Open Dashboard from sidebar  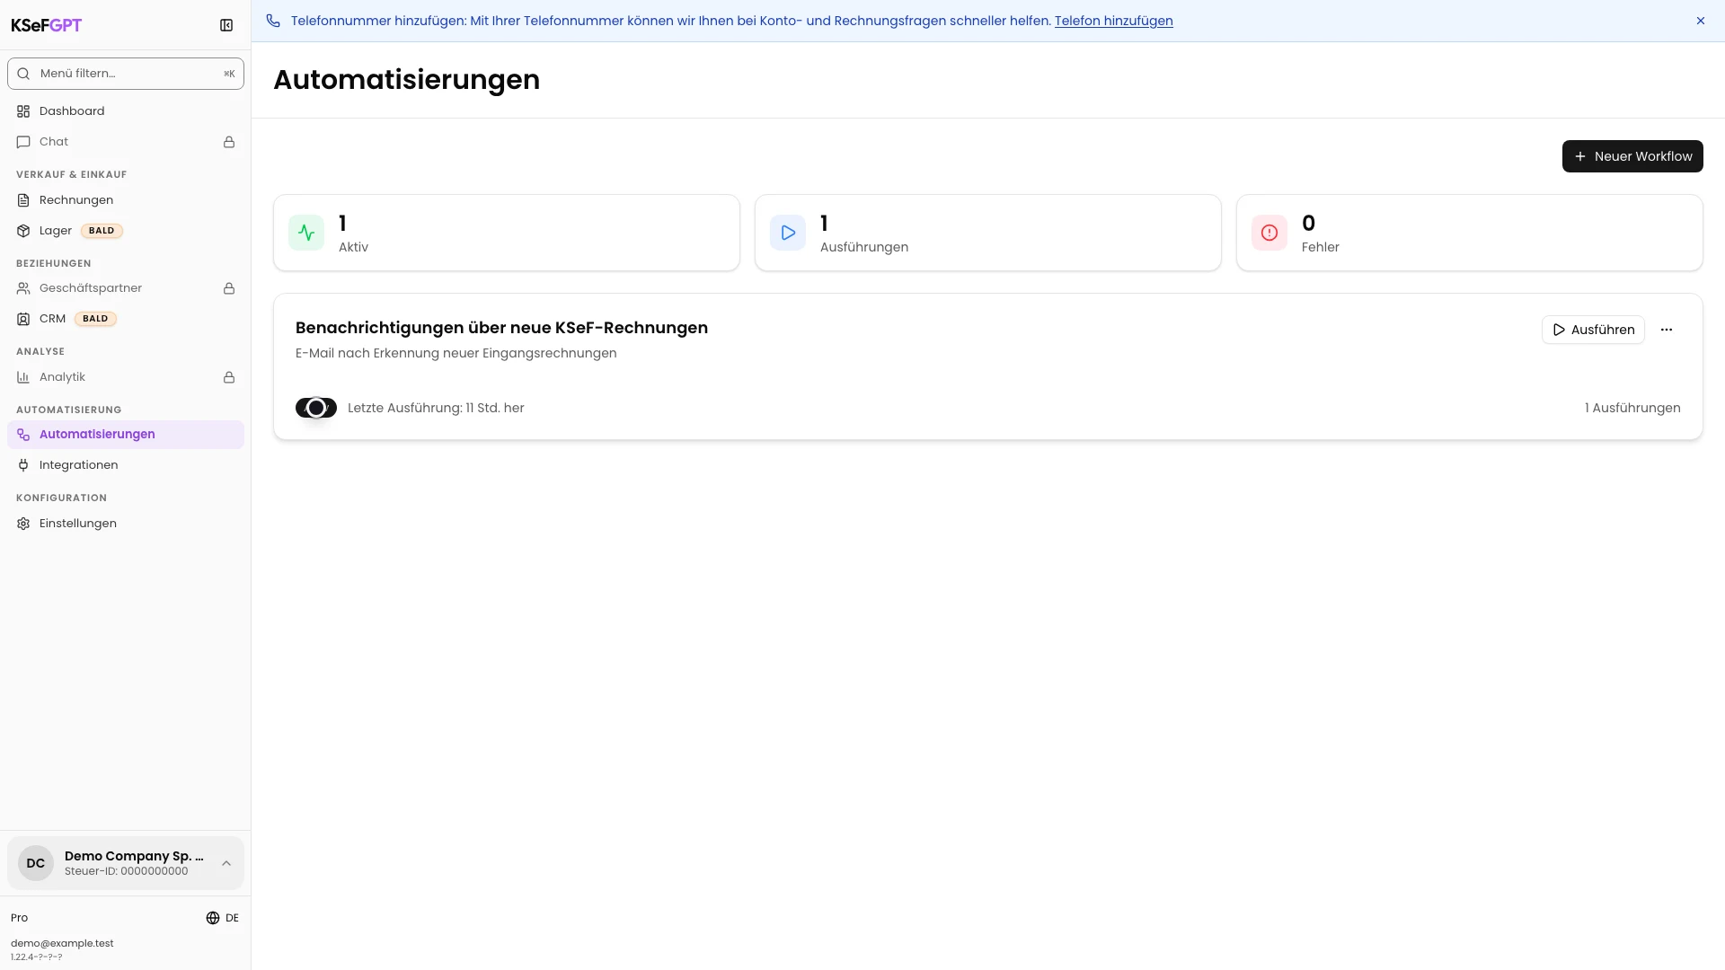(126, 111)
